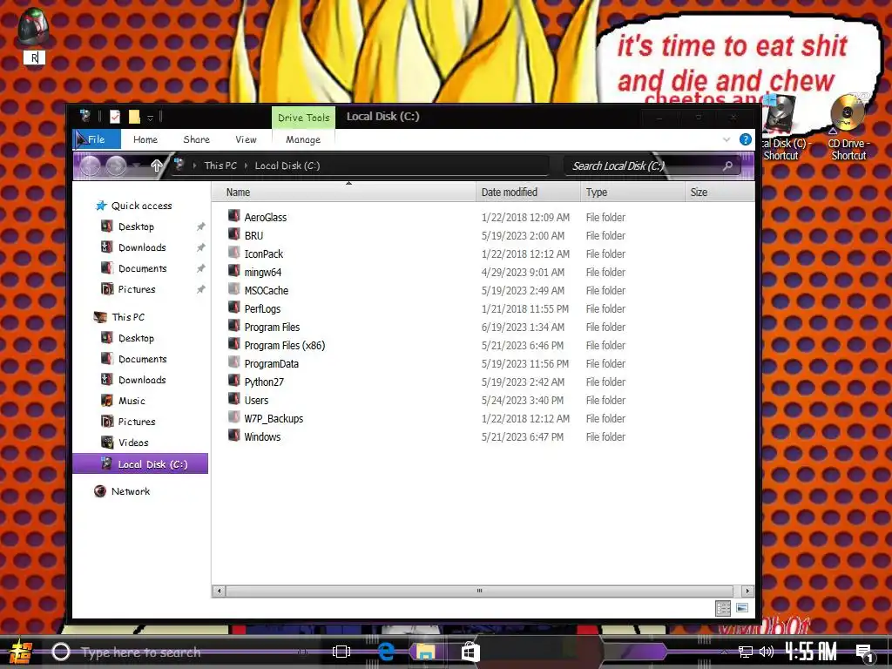Select the IconPack folder

(263, 253)
